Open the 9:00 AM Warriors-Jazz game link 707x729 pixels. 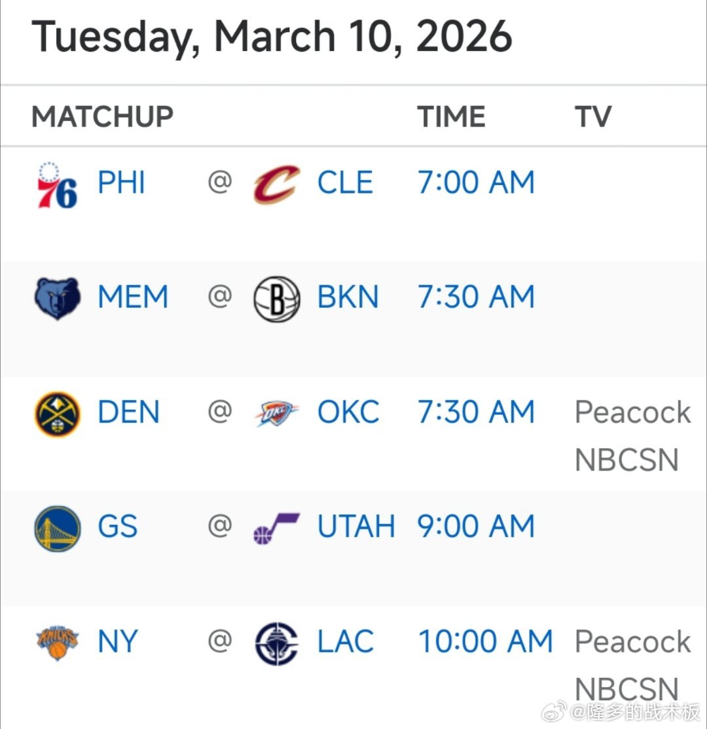(476, 527)
